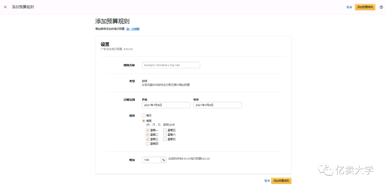Image resolution: width=386 pixels, height=187 pixels.
Task: Click the top 取消 link in header
Action: (x=349, y=7)
